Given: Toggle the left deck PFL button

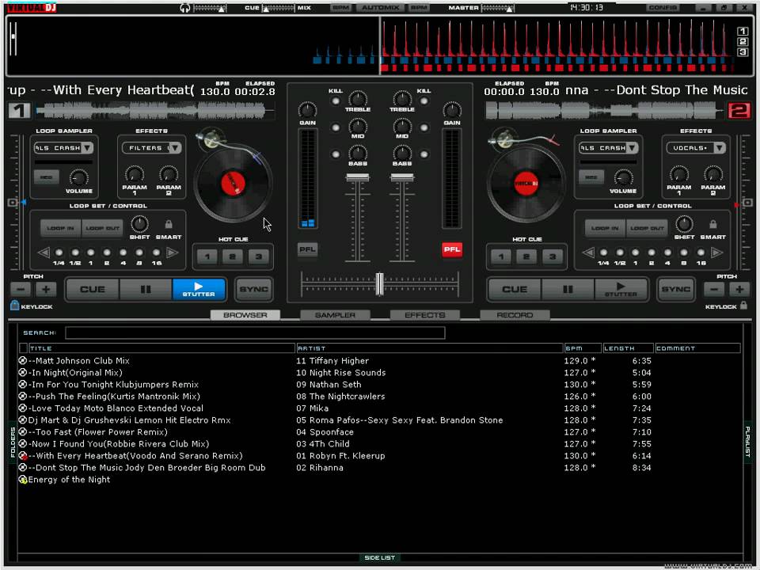Looking at the screenshot, I should pyautogui.click(x=307, y=250).
